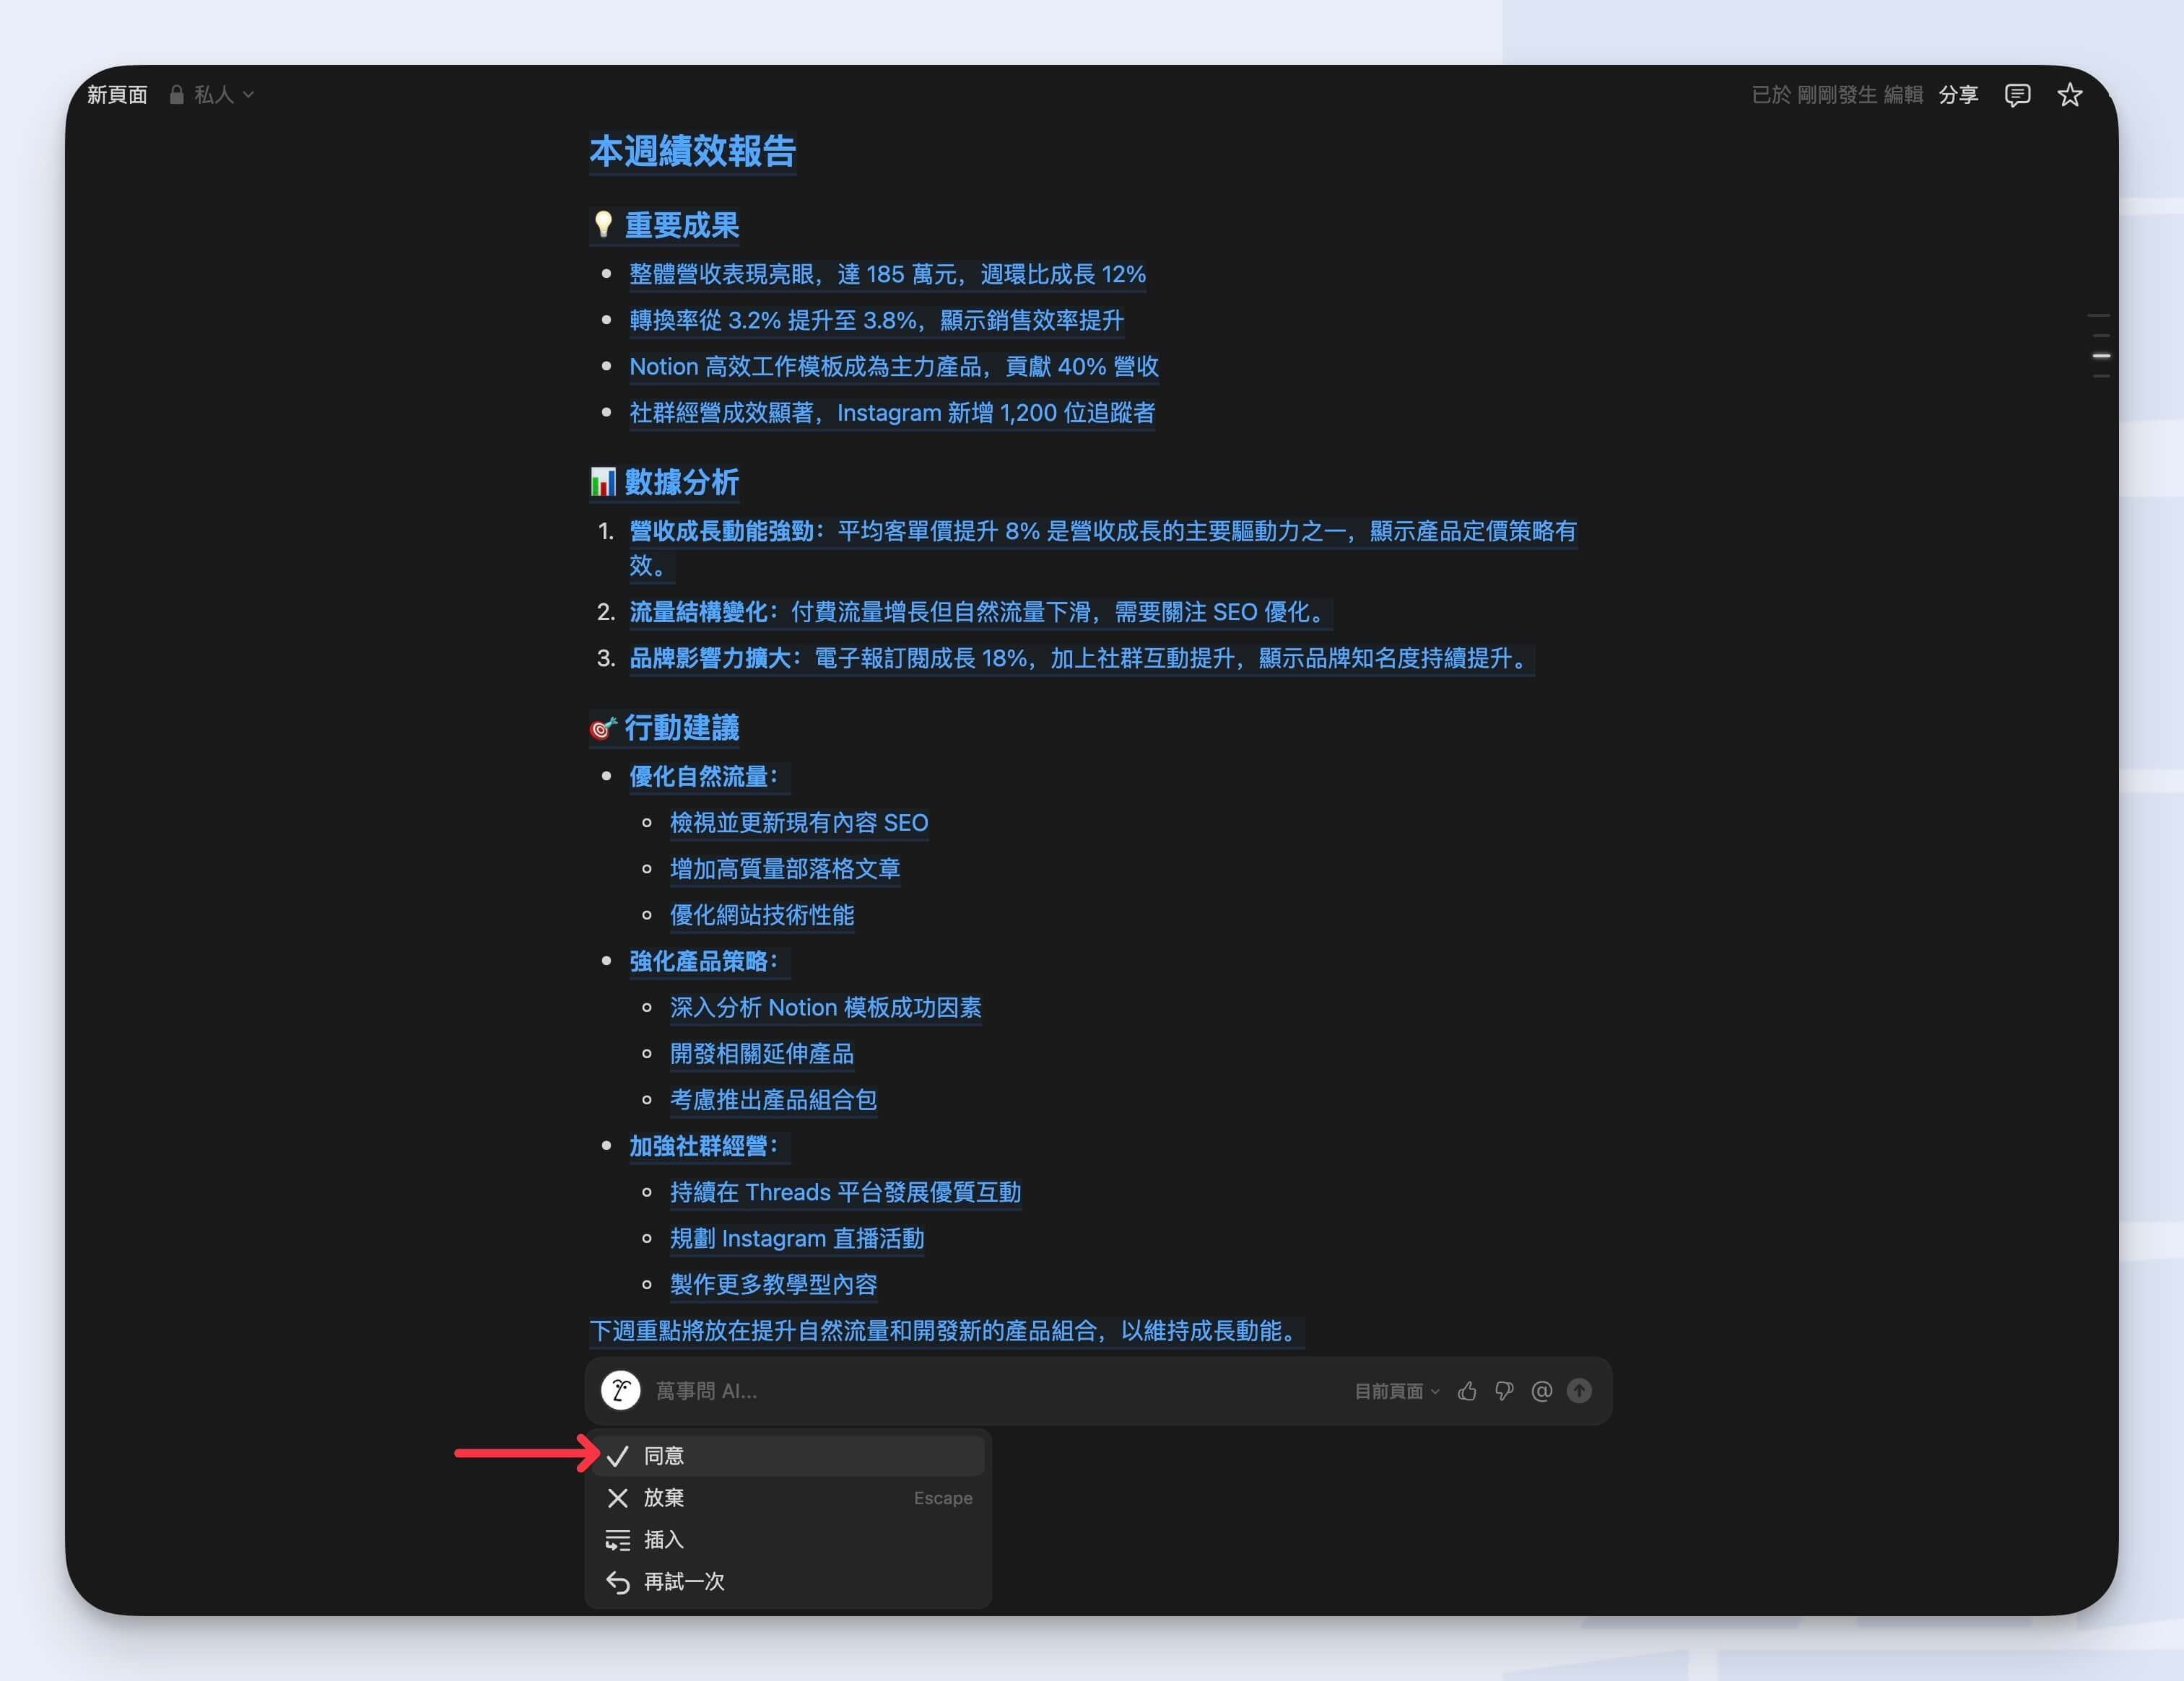Choose 再試一次 to retry generation

pyautogui.click(x=788, y=1582)
